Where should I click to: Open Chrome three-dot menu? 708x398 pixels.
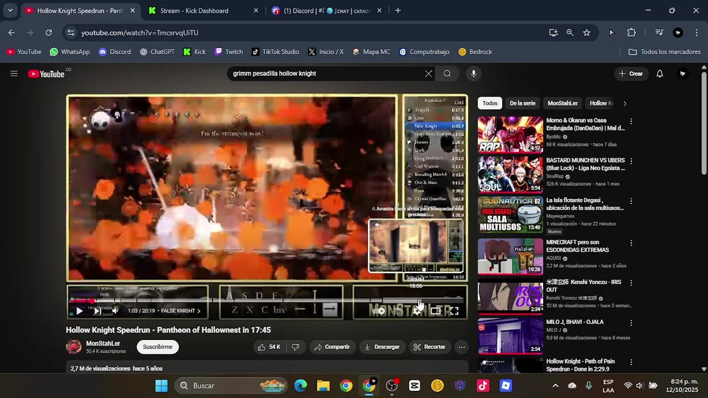[x=696, y=33]
